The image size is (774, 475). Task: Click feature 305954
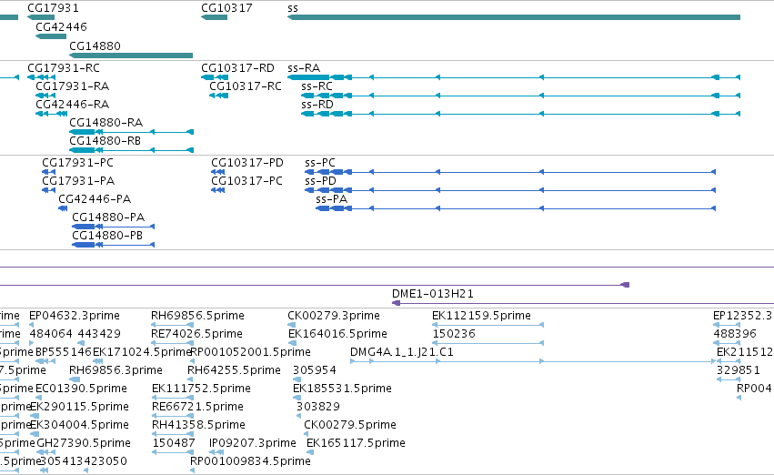point(315,370)
